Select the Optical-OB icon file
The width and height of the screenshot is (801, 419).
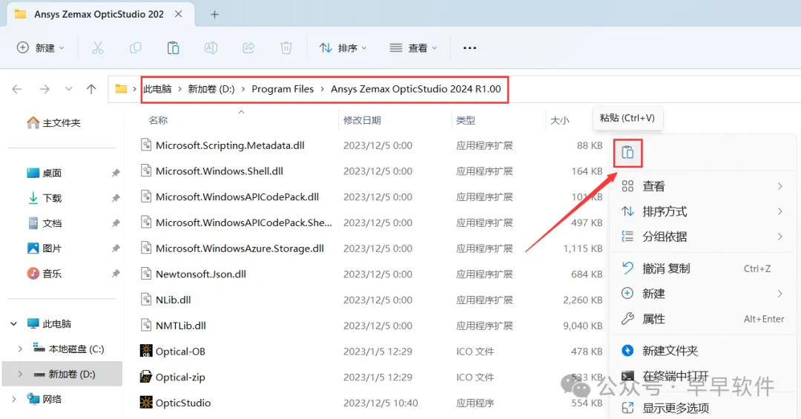(x=173, y=352)
